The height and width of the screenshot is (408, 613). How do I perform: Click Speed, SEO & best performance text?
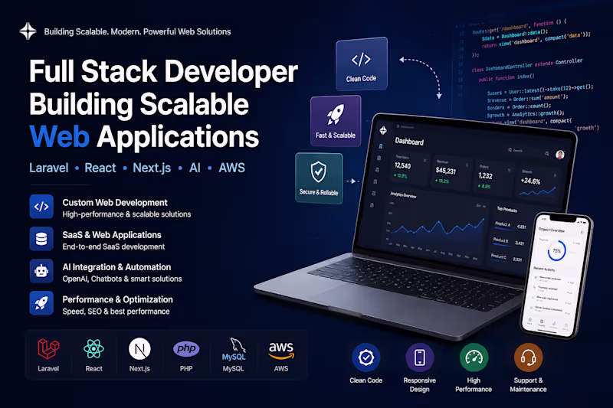click(x=116, y=312)
